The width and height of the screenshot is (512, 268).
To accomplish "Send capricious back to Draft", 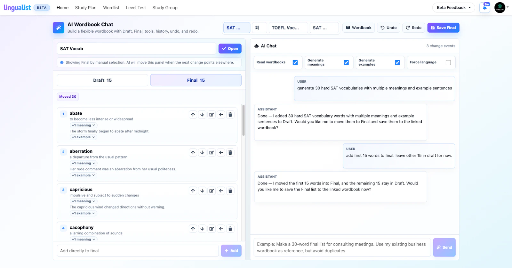I will coord(221,191).
